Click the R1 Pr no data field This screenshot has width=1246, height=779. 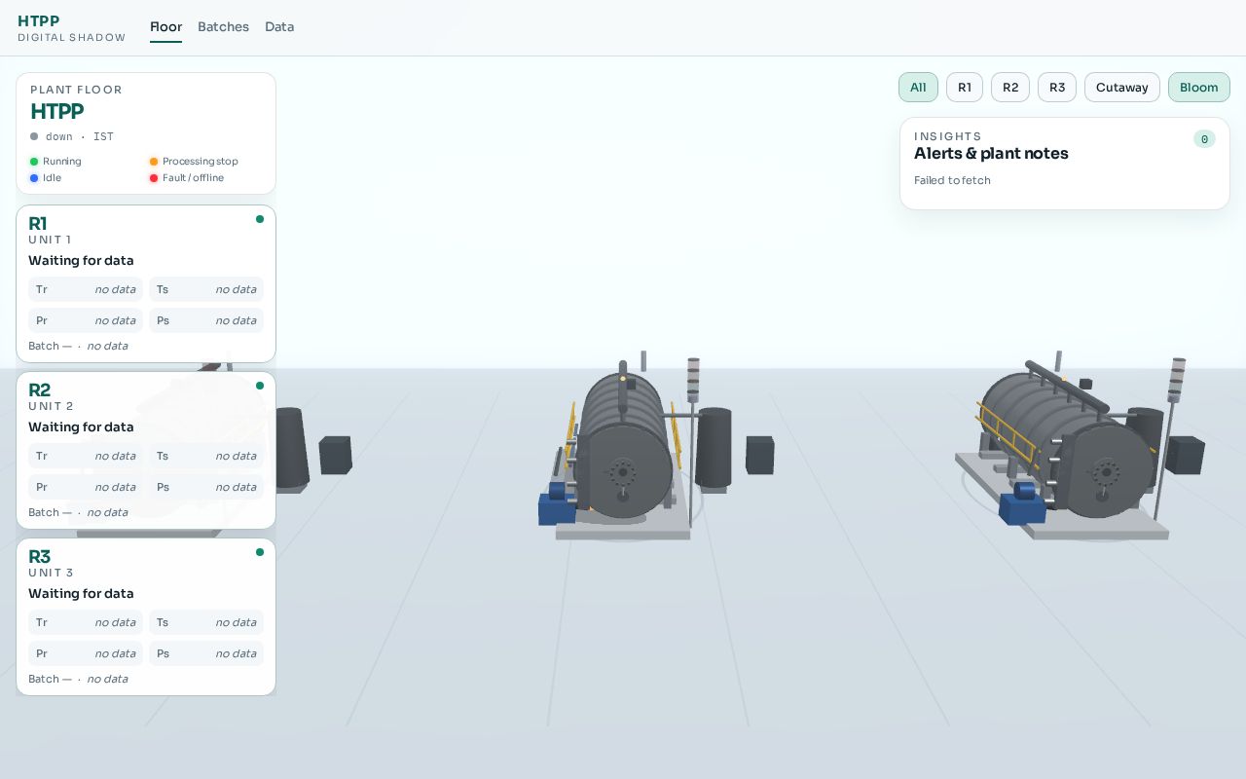tap(86, 320)
